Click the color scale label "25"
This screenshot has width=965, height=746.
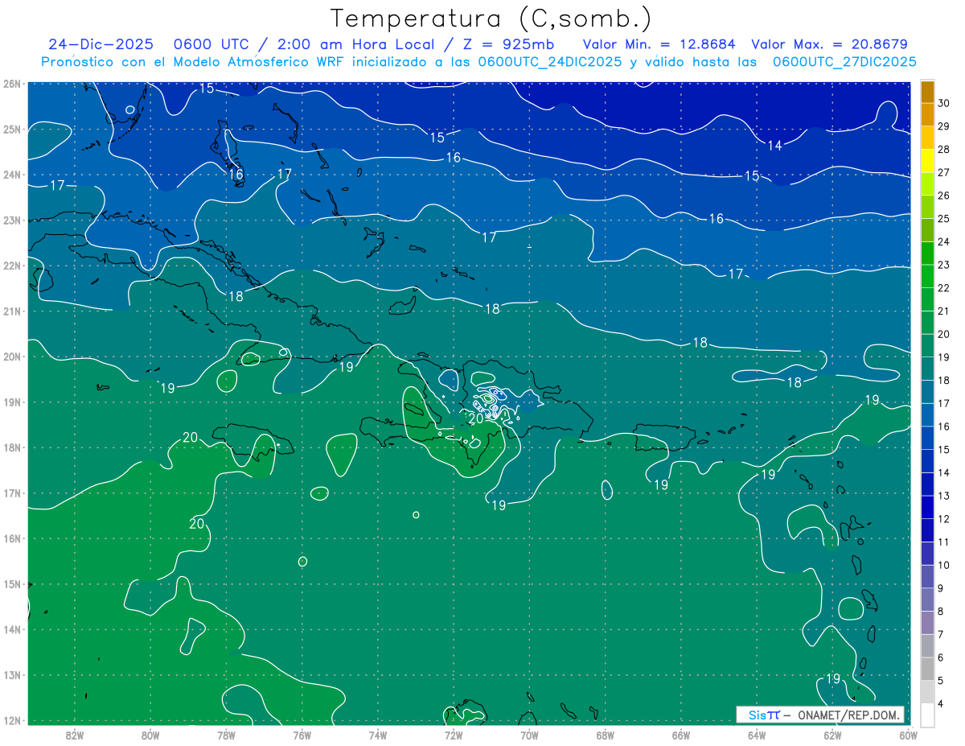(943, 218)
